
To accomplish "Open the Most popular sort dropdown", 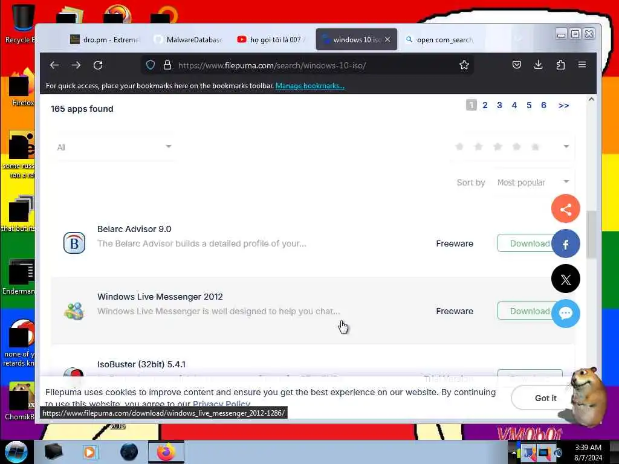I will 533,182.
